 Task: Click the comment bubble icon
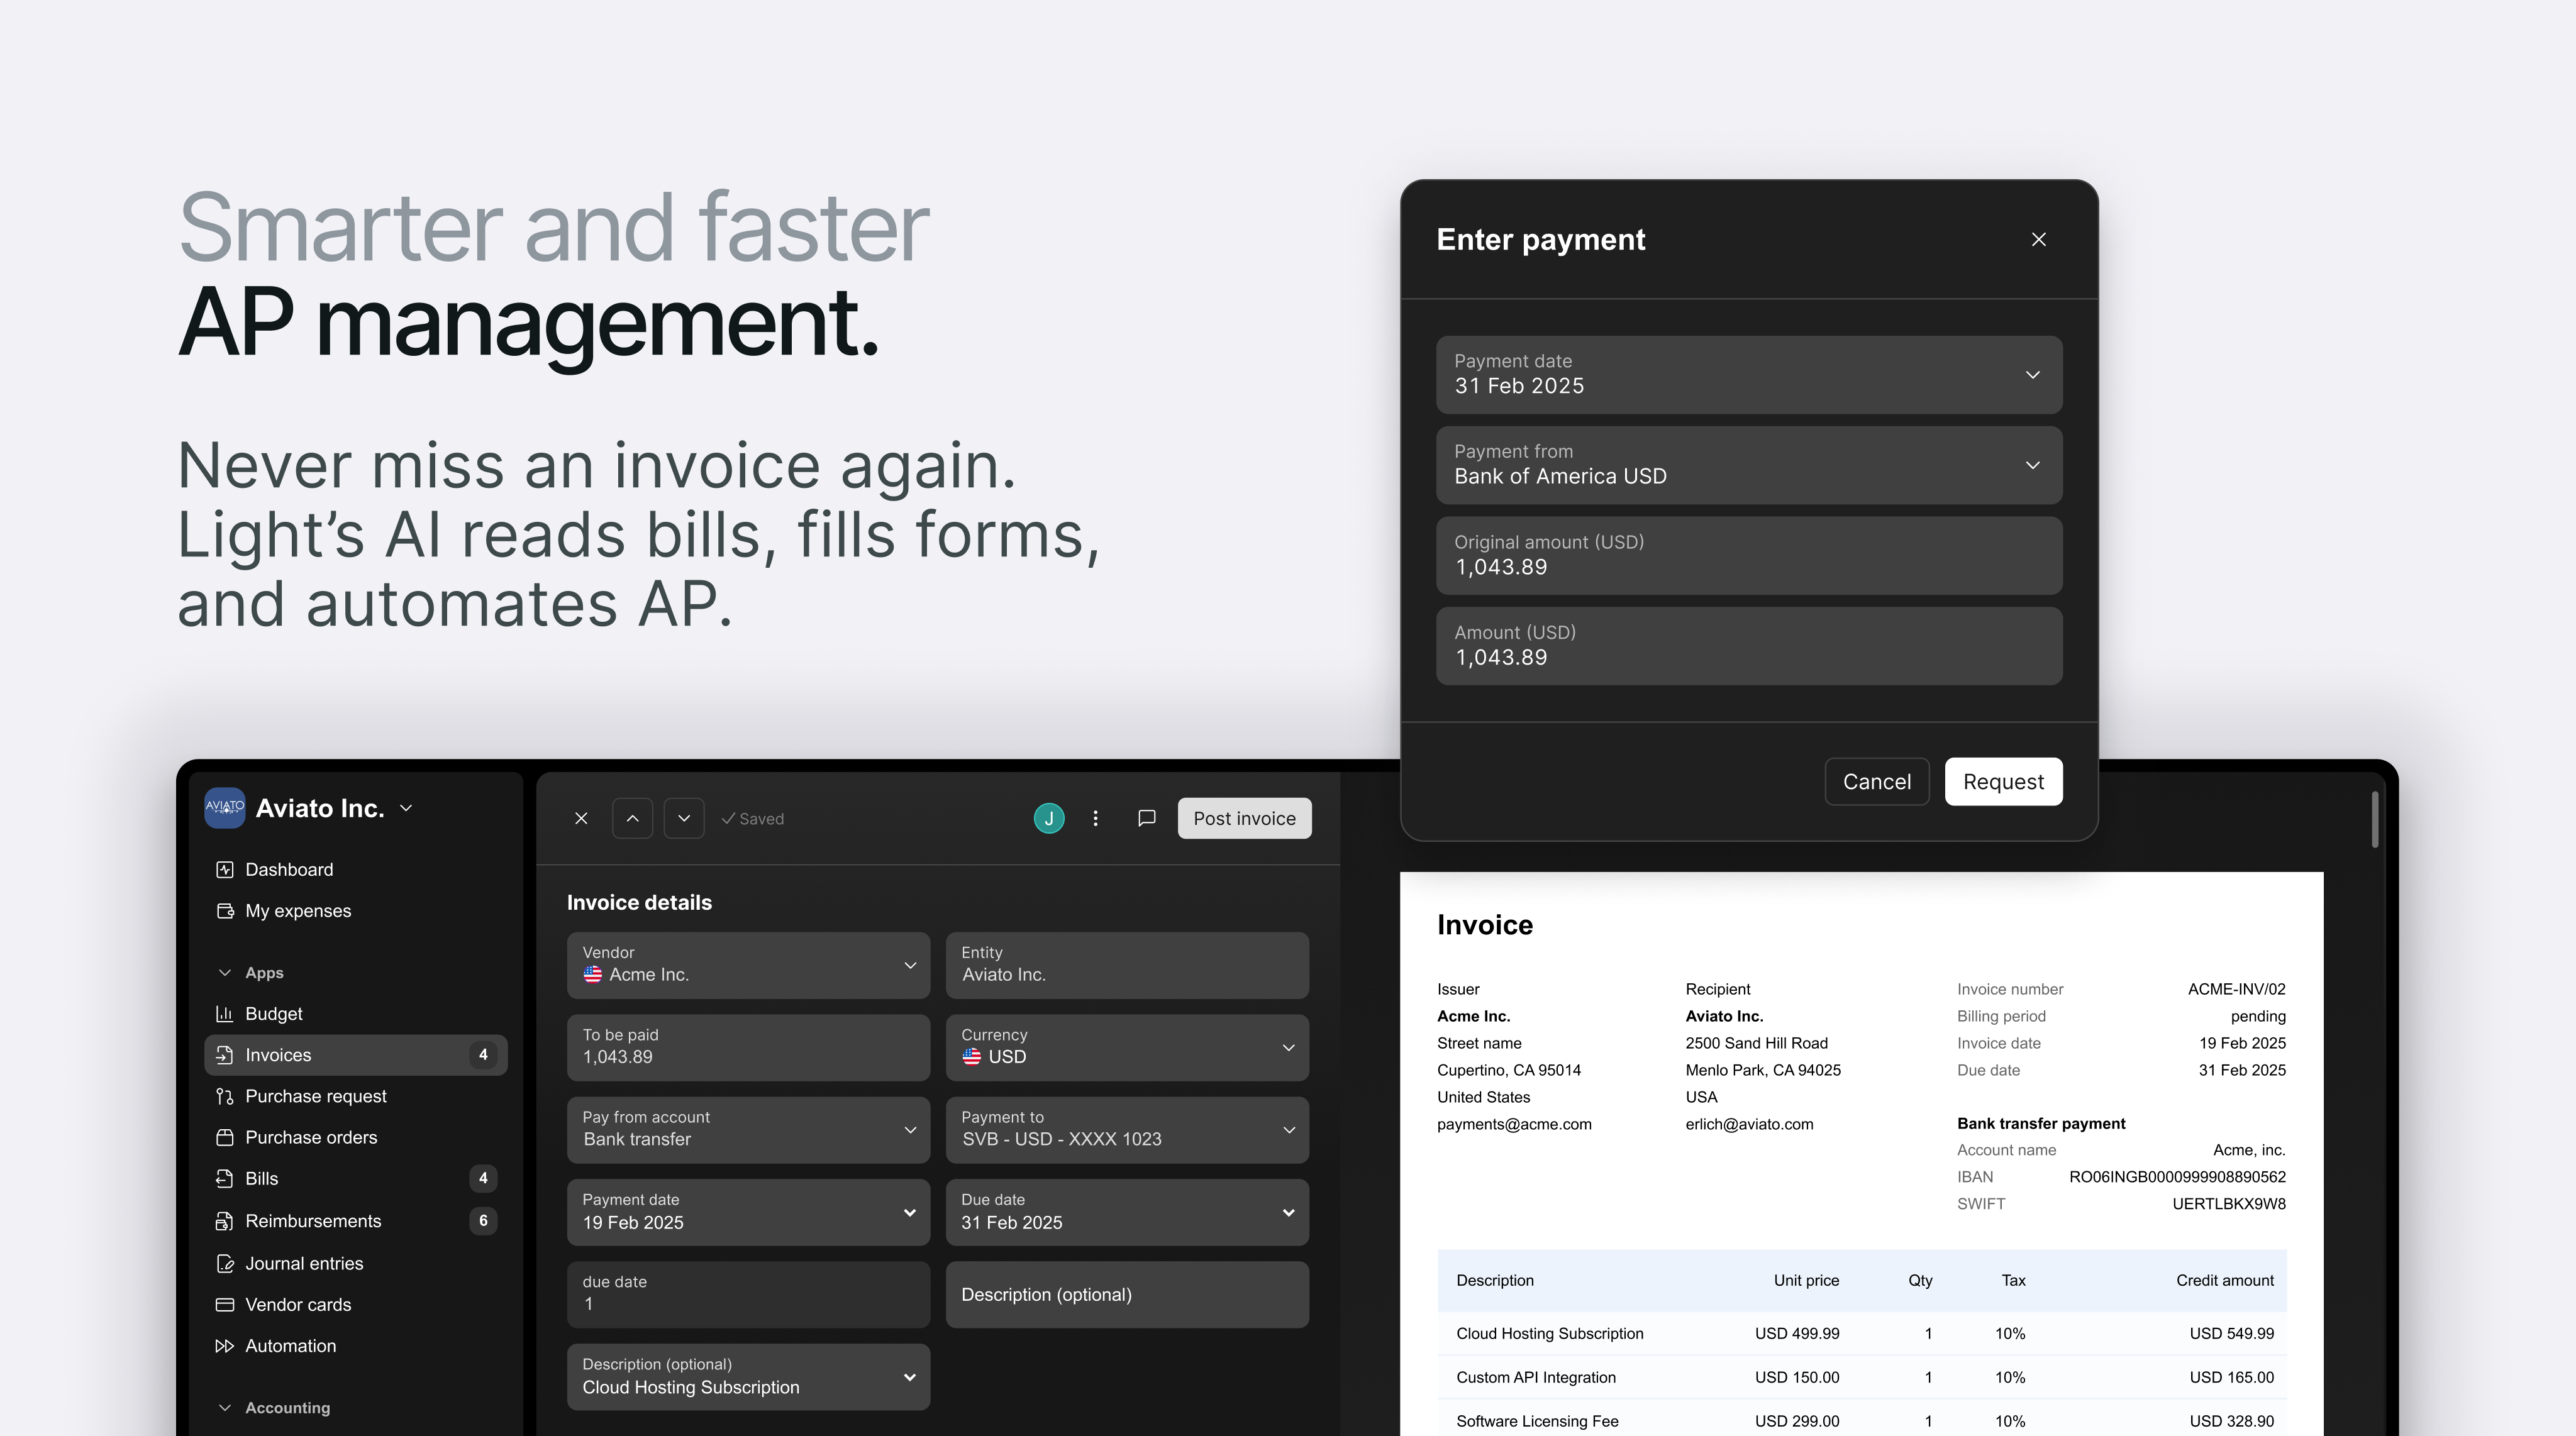1147,818
